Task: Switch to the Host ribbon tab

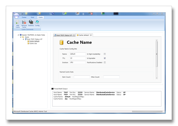Action: (32, 17)
